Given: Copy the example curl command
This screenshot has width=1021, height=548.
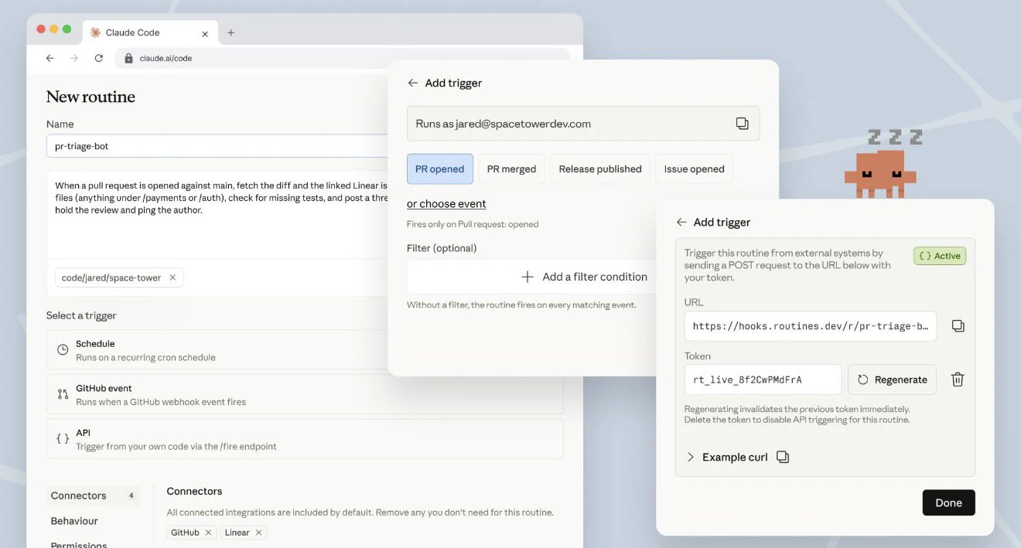Looking at the screenshot, I should click(x=782, y=457).
